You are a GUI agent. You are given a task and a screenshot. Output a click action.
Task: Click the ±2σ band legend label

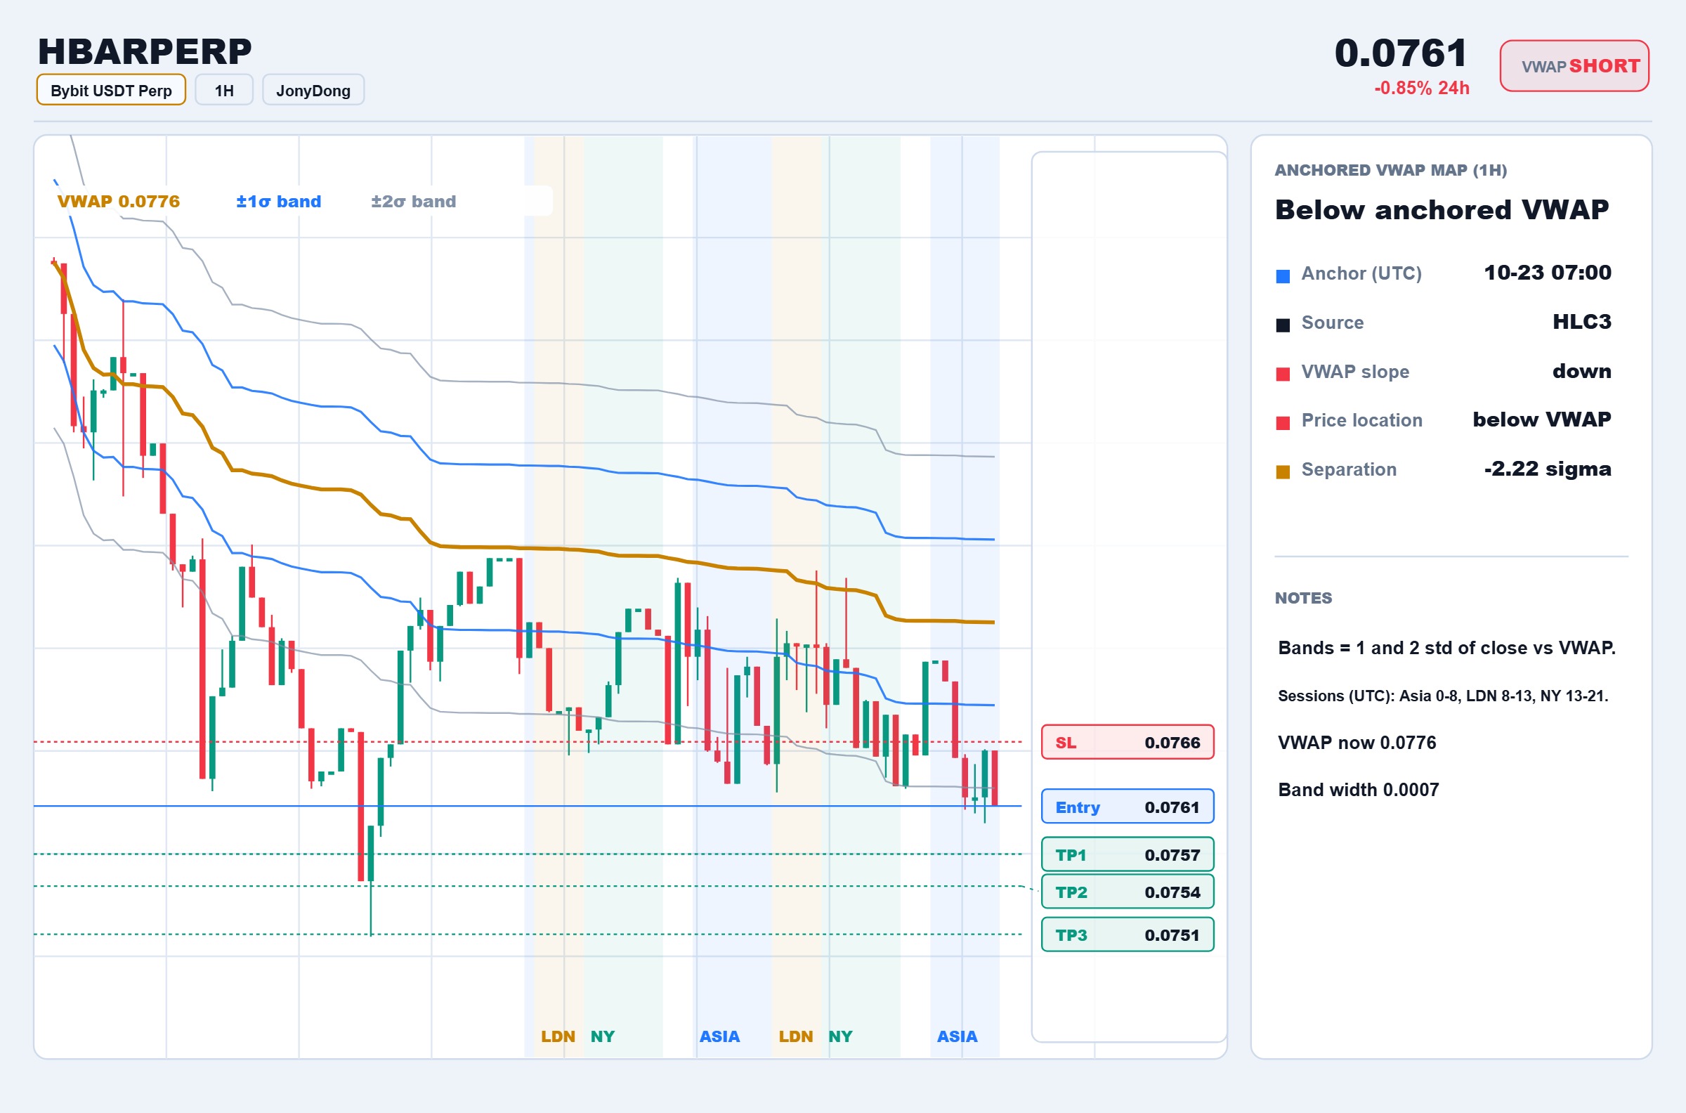(x=414, y=202)
